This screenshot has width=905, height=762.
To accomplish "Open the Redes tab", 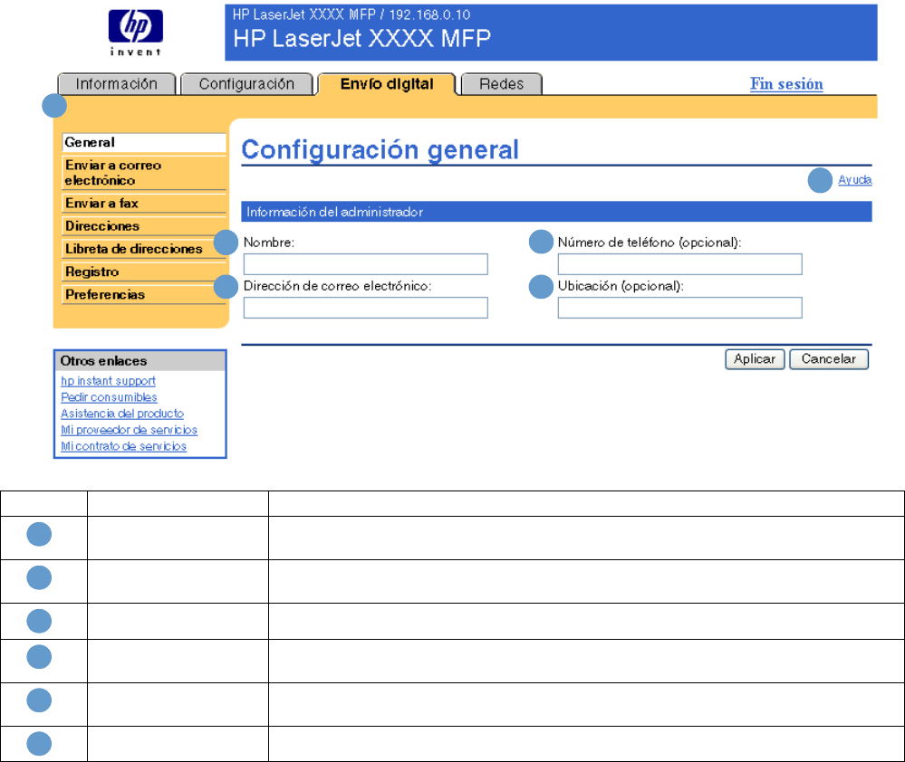I will coord(501,84).
